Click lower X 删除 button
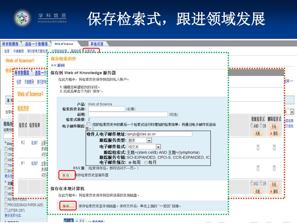The width and height of the screenshot is (297, 223). click(274, 191)
